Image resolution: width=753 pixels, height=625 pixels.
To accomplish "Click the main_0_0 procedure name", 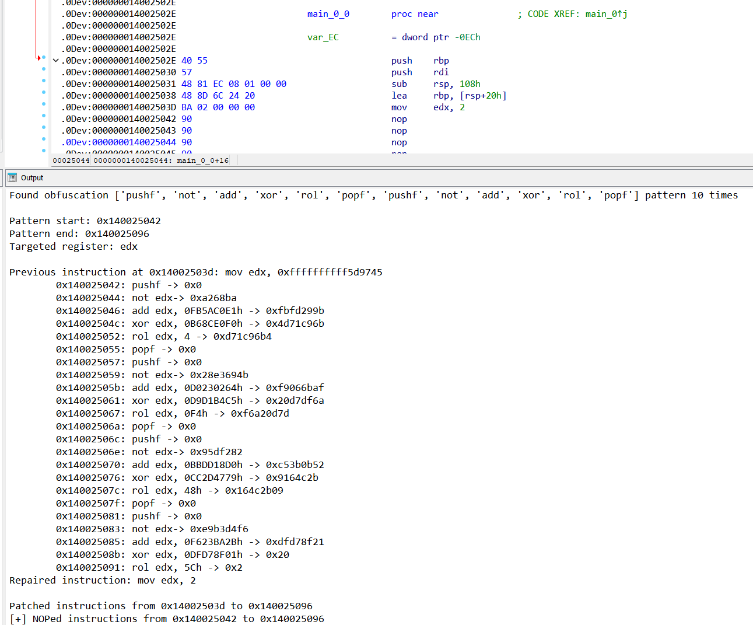I will click(328, 14).
